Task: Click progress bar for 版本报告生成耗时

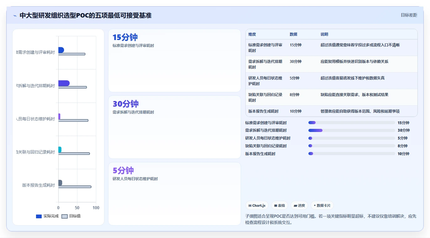Action: pyautogui.click(x=352, y=154)
